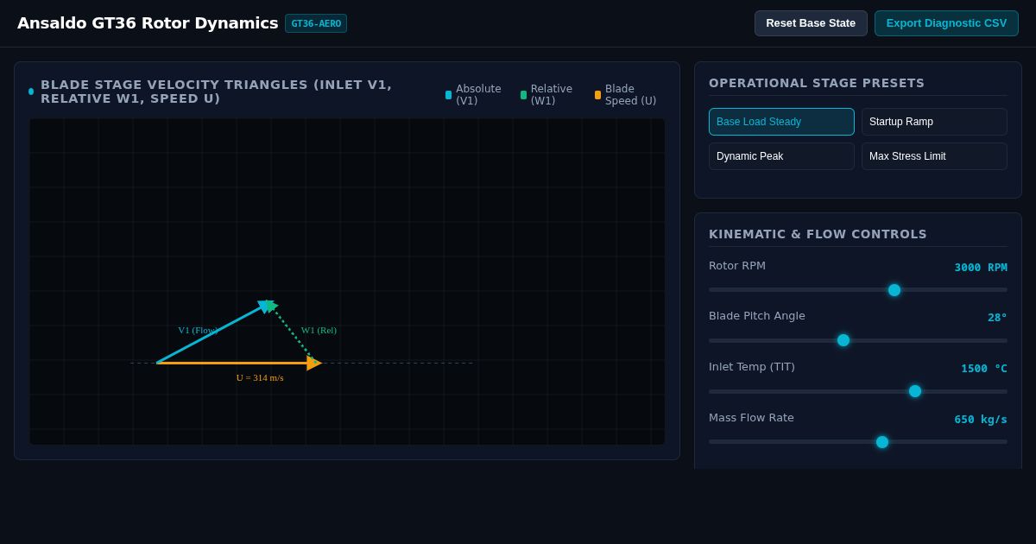Screen dimensions: 1036x544
Task: Click the Inlet Temp (TIT) slider handle
Action: (x=915, y=391)
